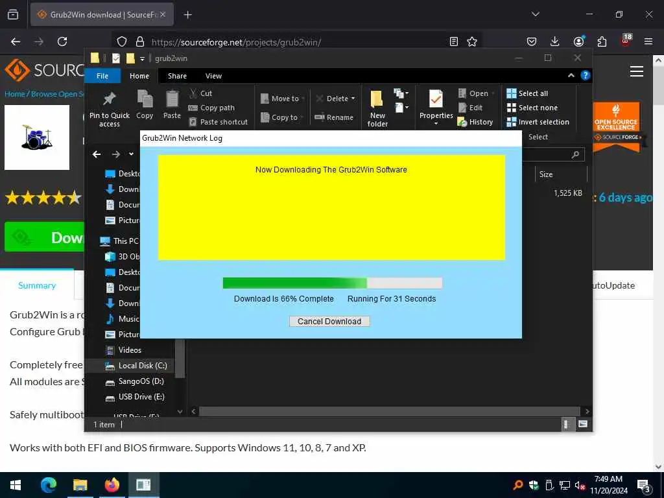664x498 pixels.
Task: Click History in the ribbon
Action: [475, 122]
